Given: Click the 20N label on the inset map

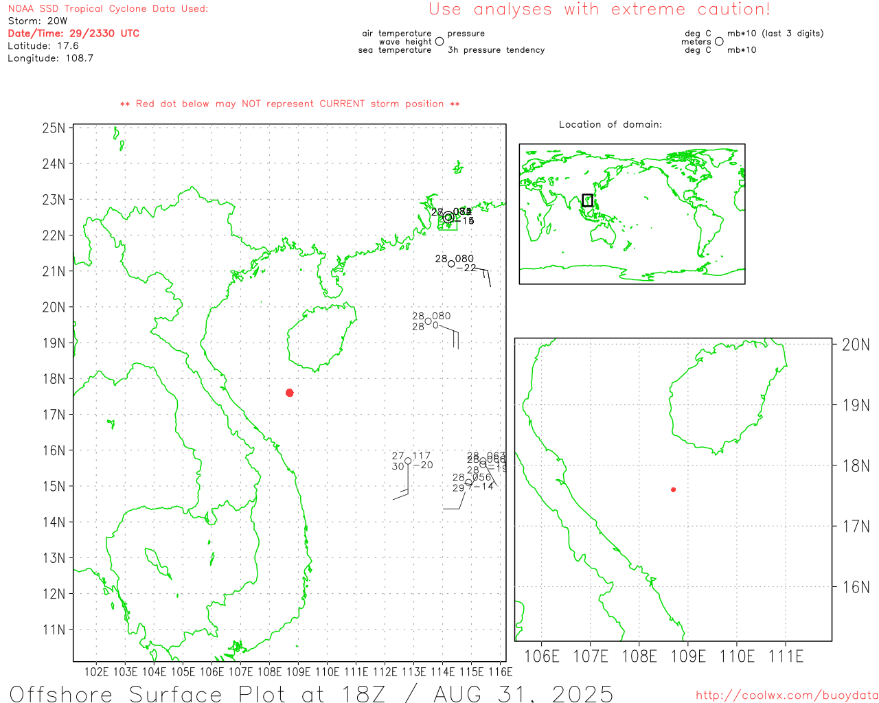Looking at the screenshot, I should coord(856,345).
